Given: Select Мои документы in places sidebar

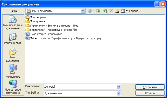Looking at the screenshot, I should click(x=13, y=55).
